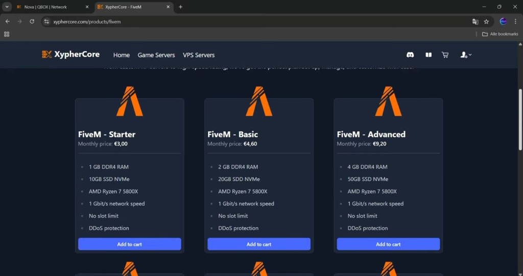
Task: Click the FiveM logo on Starter card
Action: coord(129,101)
